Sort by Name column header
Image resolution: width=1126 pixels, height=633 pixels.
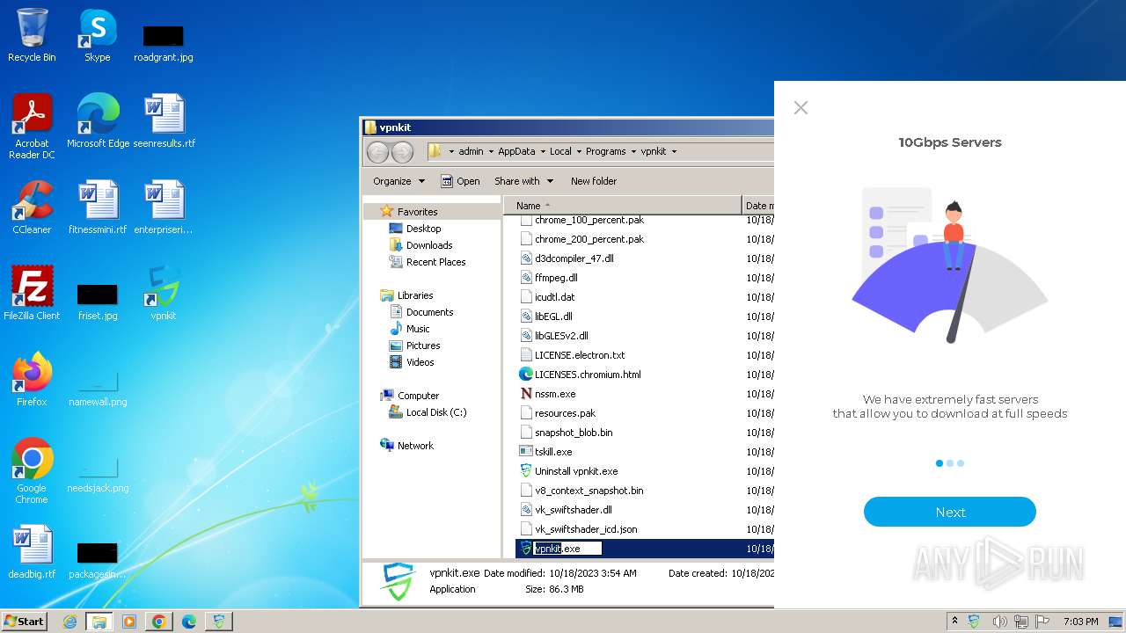[623, 206]
